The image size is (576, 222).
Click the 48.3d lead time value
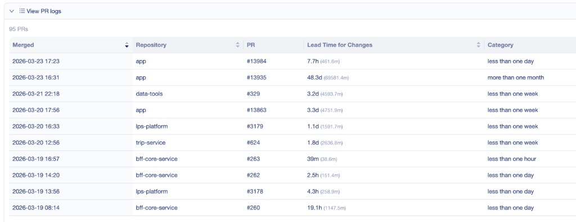coord(314,78)
